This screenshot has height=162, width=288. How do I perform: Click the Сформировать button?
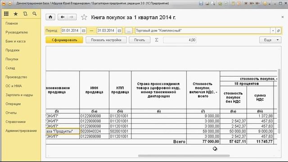pos(64,40)
